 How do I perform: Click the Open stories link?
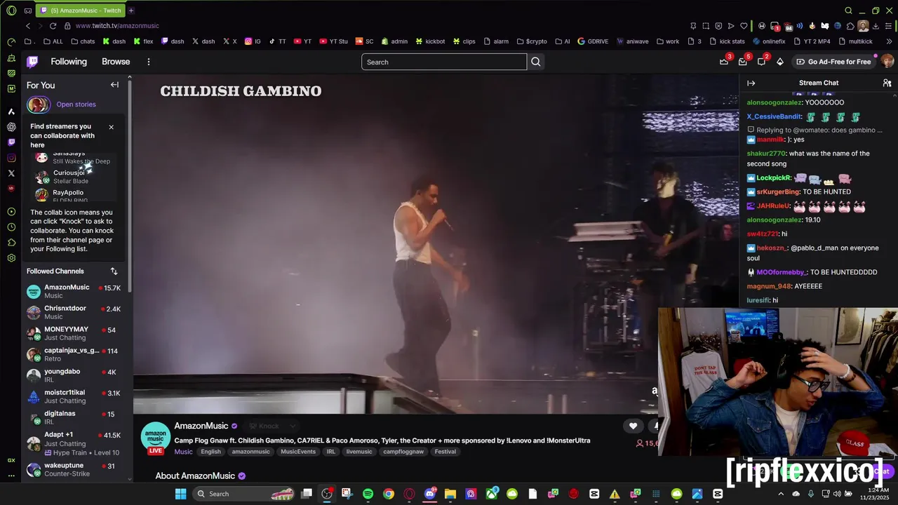[x=76, y=105]
